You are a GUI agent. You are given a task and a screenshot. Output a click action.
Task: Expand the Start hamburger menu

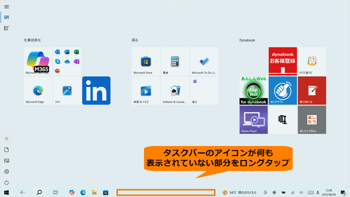6,6
